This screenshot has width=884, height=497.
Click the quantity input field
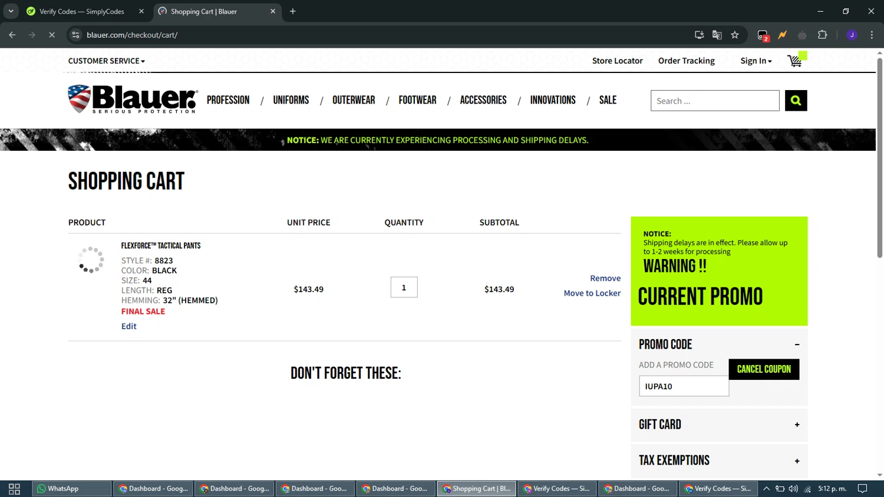point(404,287)
